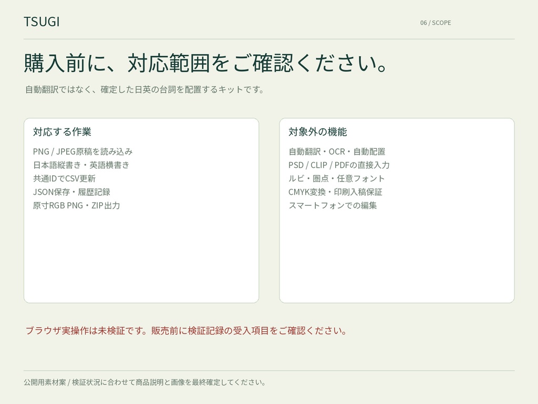Select the line PNG / JPEG原稿を読み込み
Image resolution: width=538 pixels, height=404 pixels.
coord(82,151)
